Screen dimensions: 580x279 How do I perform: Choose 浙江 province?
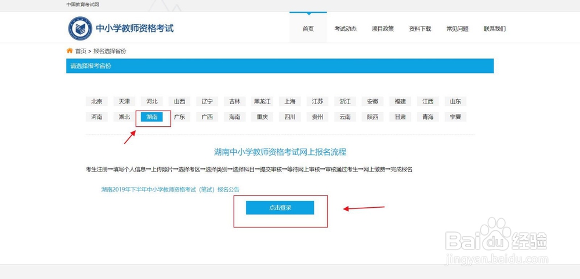point(345,101)
